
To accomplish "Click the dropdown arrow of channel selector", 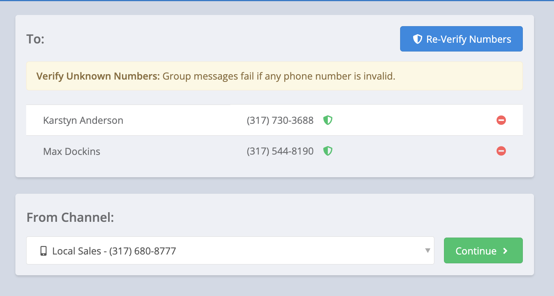I will click(x=427, y=251).
